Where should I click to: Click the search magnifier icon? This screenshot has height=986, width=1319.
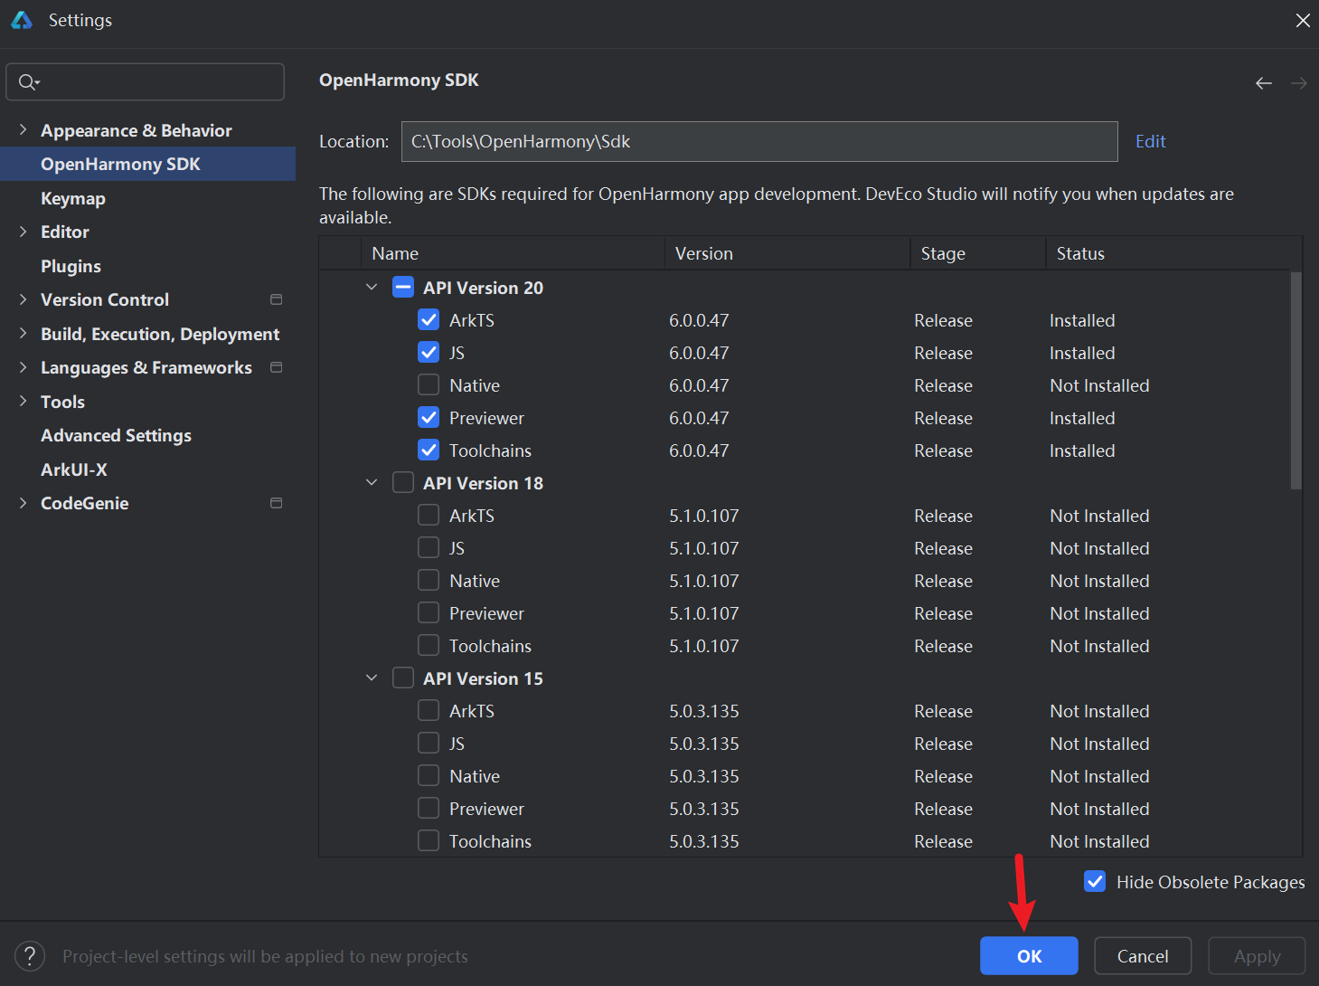point(28,82)
